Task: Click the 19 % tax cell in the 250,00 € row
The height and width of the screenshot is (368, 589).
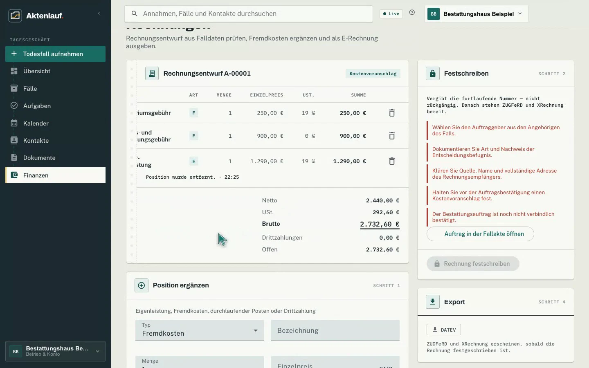Action: [308, 113]
